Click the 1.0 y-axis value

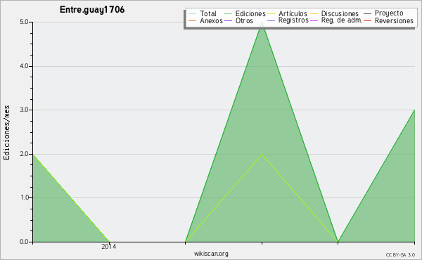[x=24, y=197]
